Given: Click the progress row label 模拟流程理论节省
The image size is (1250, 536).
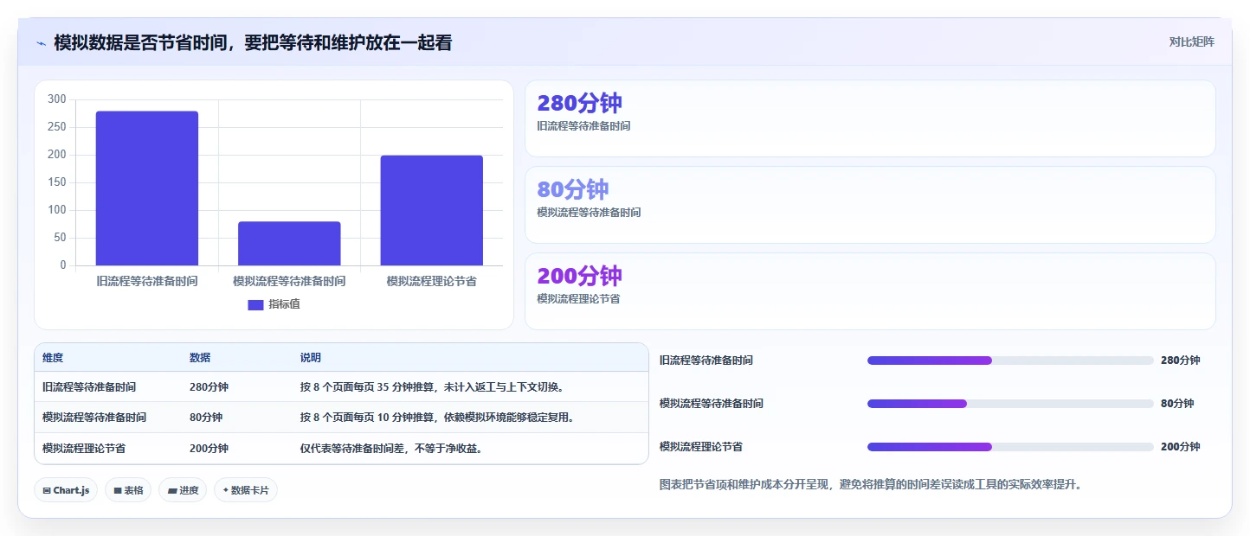Looking at the screenshot, I should coord(701,447).
